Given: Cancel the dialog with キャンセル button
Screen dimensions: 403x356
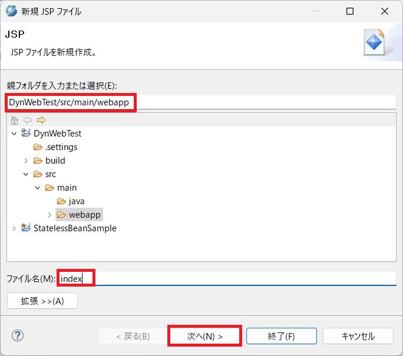Looking at the screenshot, I should tap(358, 336).
